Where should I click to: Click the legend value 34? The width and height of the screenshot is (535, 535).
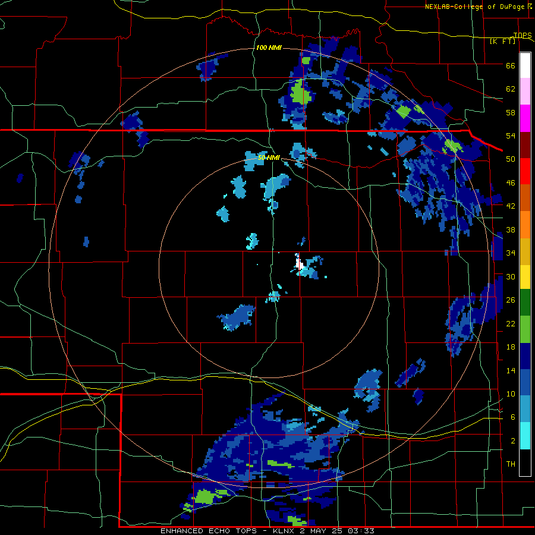(x=511, y=253)
